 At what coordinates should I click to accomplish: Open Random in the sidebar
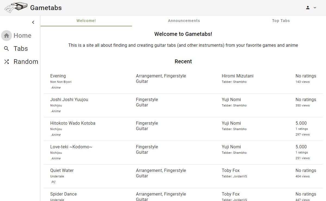(26, 62)
